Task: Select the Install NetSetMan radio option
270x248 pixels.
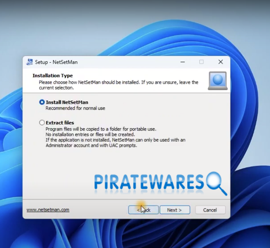Action: (42, 102)
